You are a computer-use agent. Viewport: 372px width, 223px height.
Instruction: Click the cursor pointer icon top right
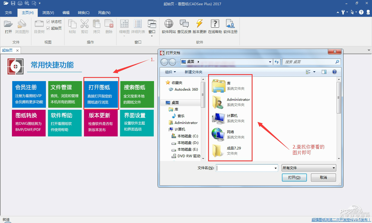tap(352, 12)
